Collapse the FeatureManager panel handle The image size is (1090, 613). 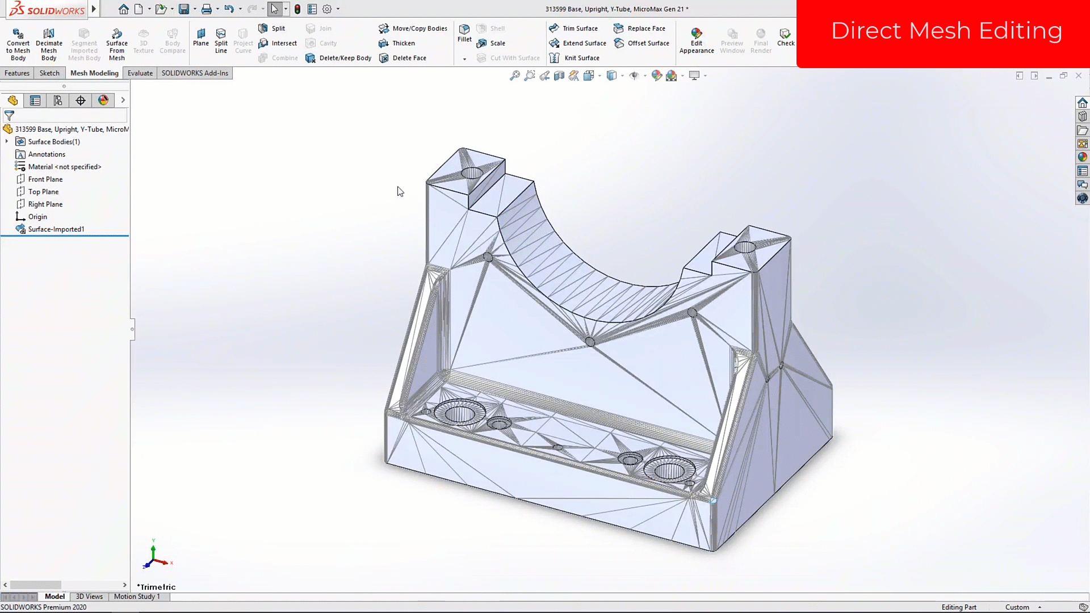132,329
